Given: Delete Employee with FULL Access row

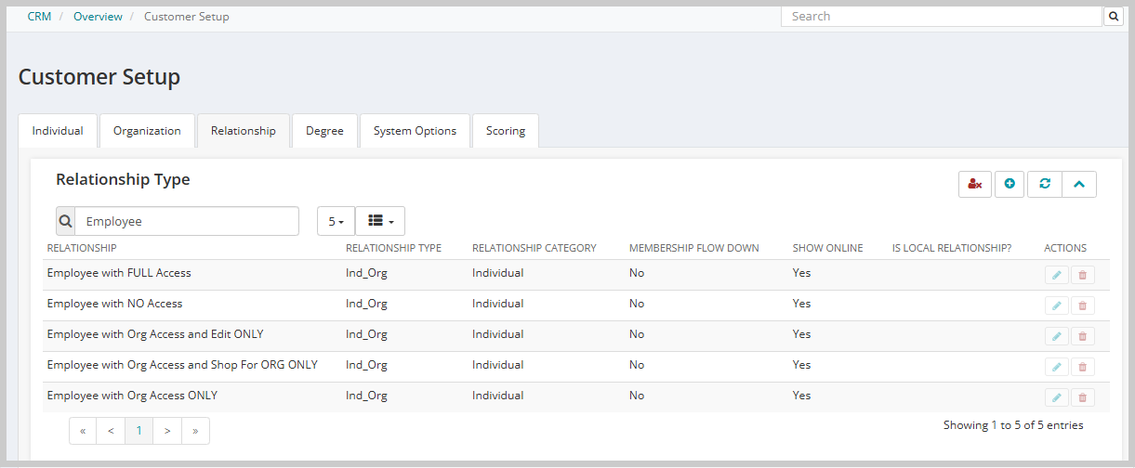Looking at the screenshot, I should pyautogui.click(x=1082, y=275).
